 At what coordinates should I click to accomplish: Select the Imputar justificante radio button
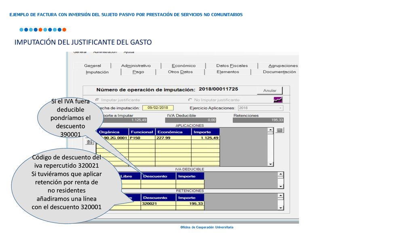tap(97, 100)
